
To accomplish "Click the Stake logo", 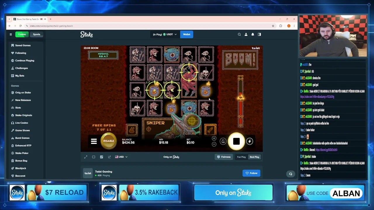I will click(x=87, y=34).
